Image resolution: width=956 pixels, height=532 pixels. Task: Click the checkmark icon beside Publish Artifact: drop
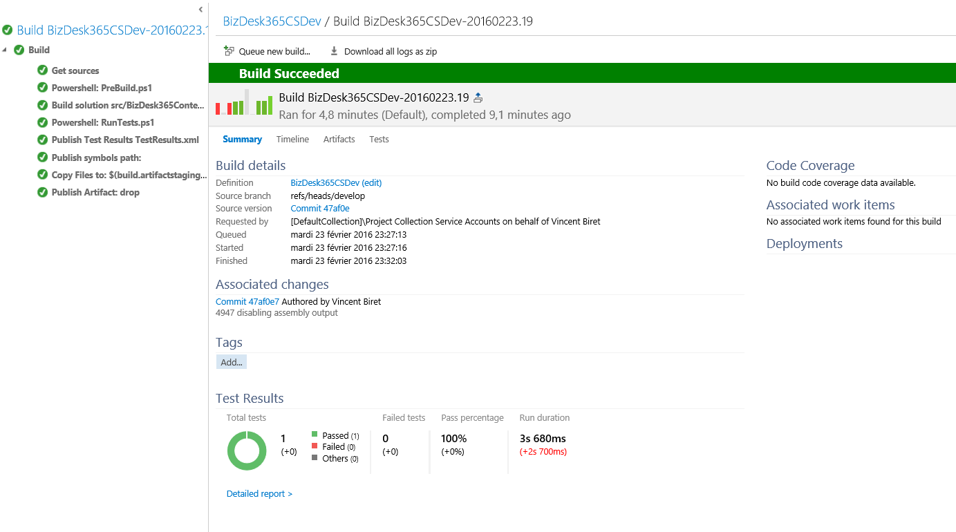point(42,192)
